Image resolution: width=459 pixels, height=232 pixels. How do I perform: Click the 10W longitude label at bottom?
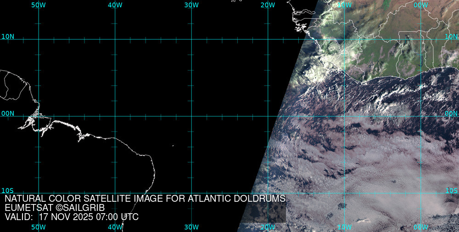[x=344, y=227]
